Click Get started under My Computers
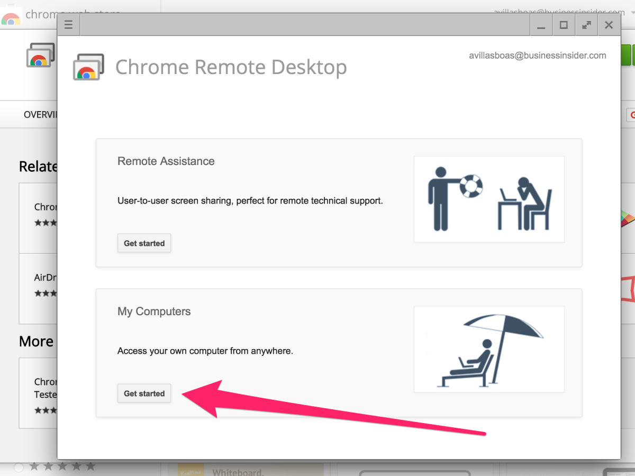 (x=144, y=393)
